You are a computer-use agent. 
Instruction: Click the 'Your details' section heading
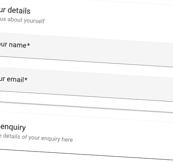[x=15, y=10]
